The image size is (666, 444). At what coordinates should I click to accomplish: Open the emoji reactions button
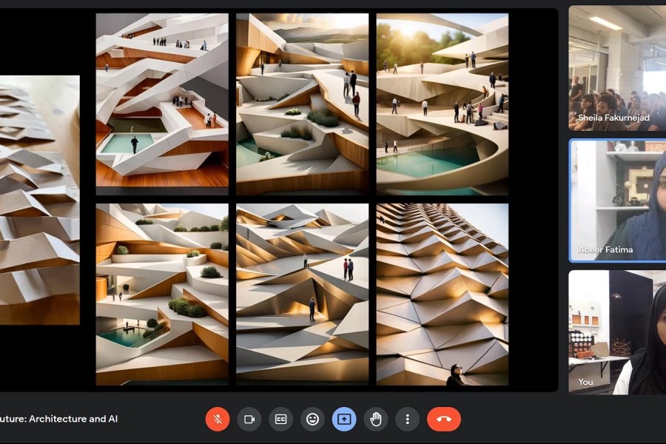pos(312,419)
